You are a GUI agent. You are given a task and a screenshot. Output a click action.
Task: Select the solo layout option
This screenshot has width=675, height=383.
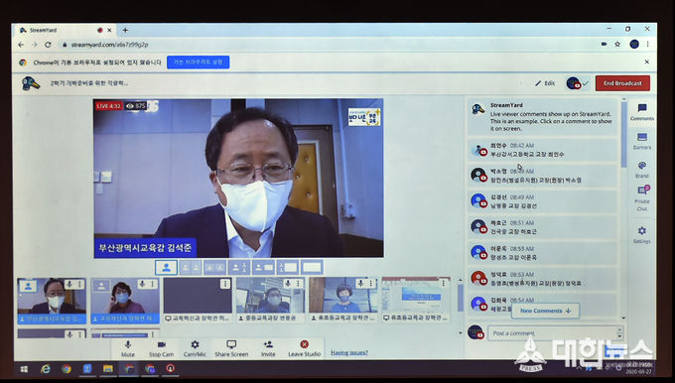[x=166, y=267]
